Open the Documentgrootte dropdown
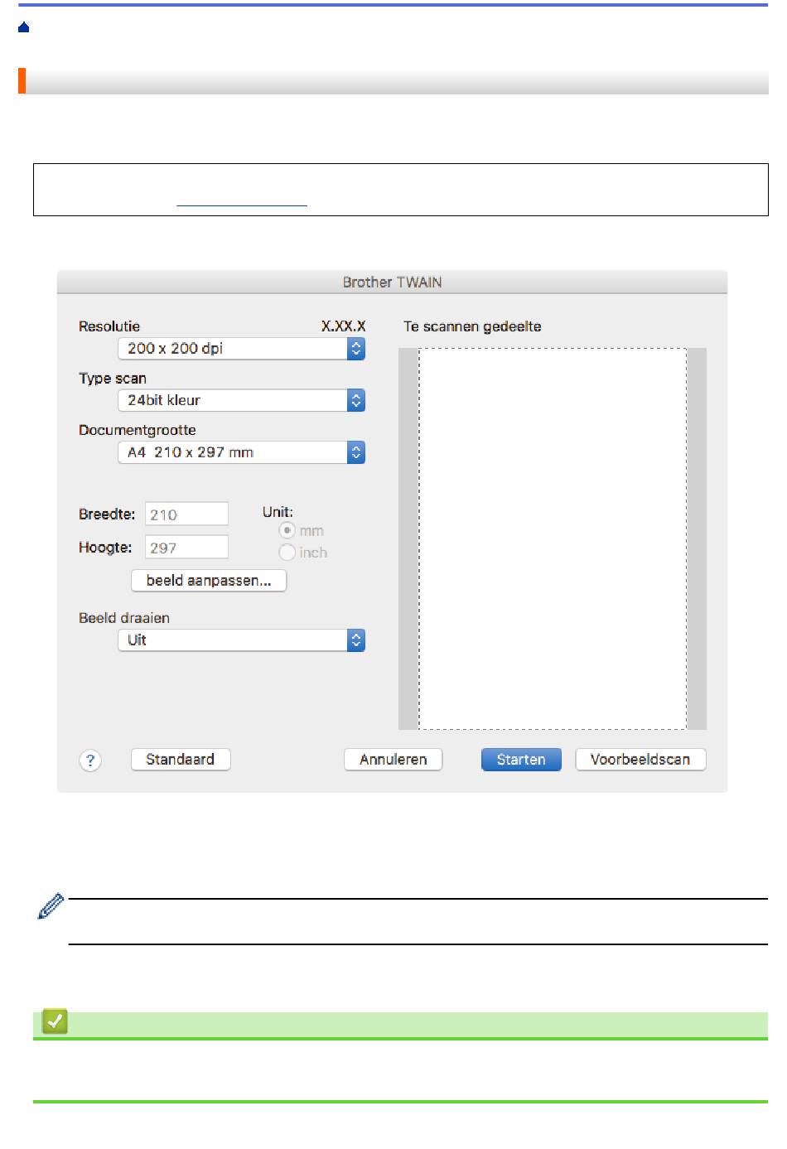This screenshot has width=787, height=1149. click(241, 452)
